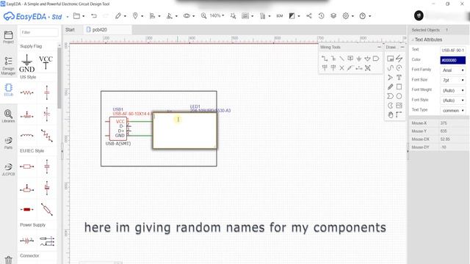
Task: Open the pencil Edit dropdown
Action: [x=120, y=16]
